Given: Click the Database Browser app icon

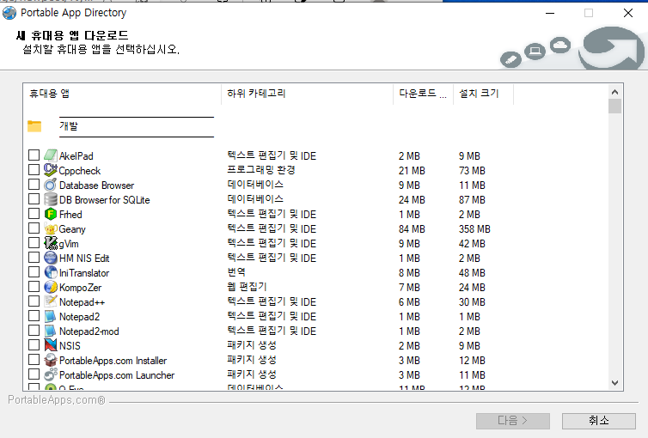Looking at the screenshot, I should pyautogui.click(x=51, y=185).
